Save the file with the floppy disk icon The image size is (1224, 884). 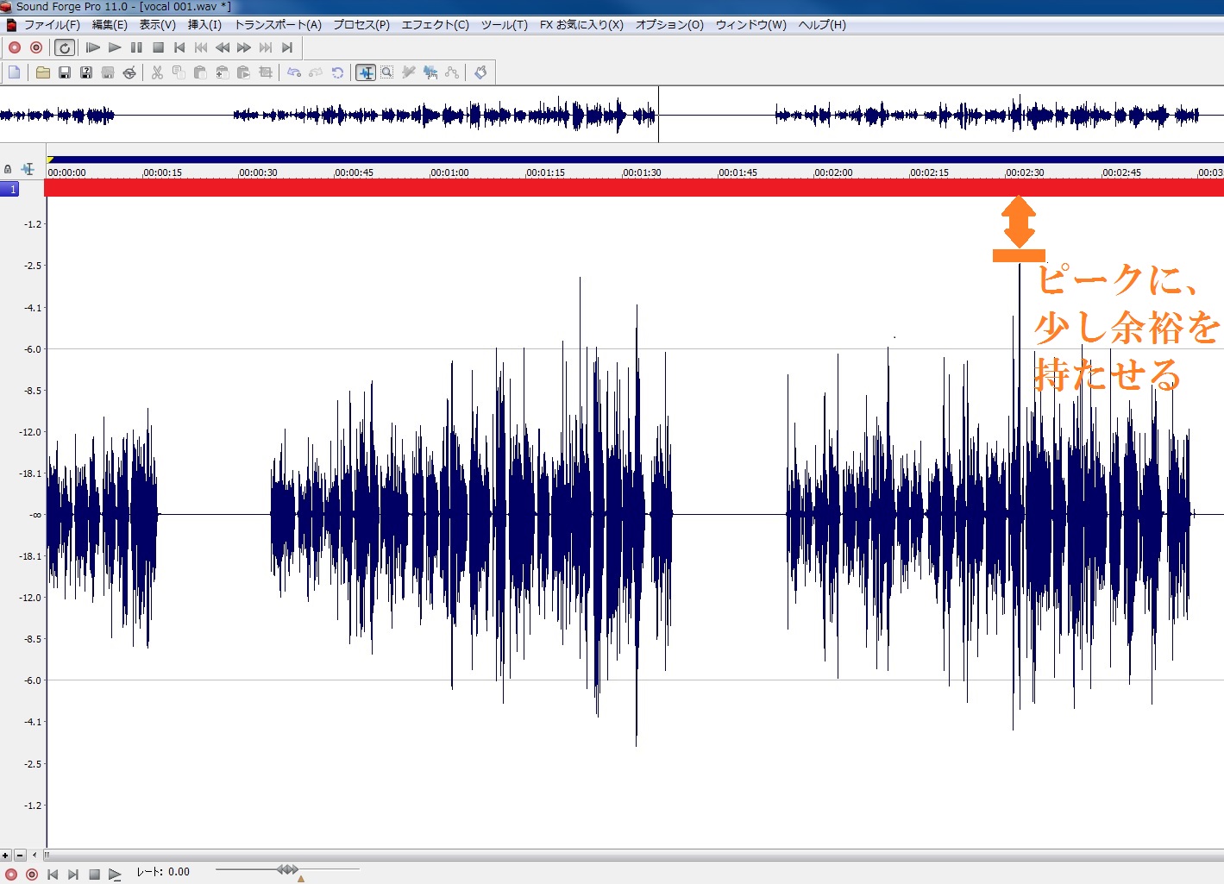click(65, 72)
